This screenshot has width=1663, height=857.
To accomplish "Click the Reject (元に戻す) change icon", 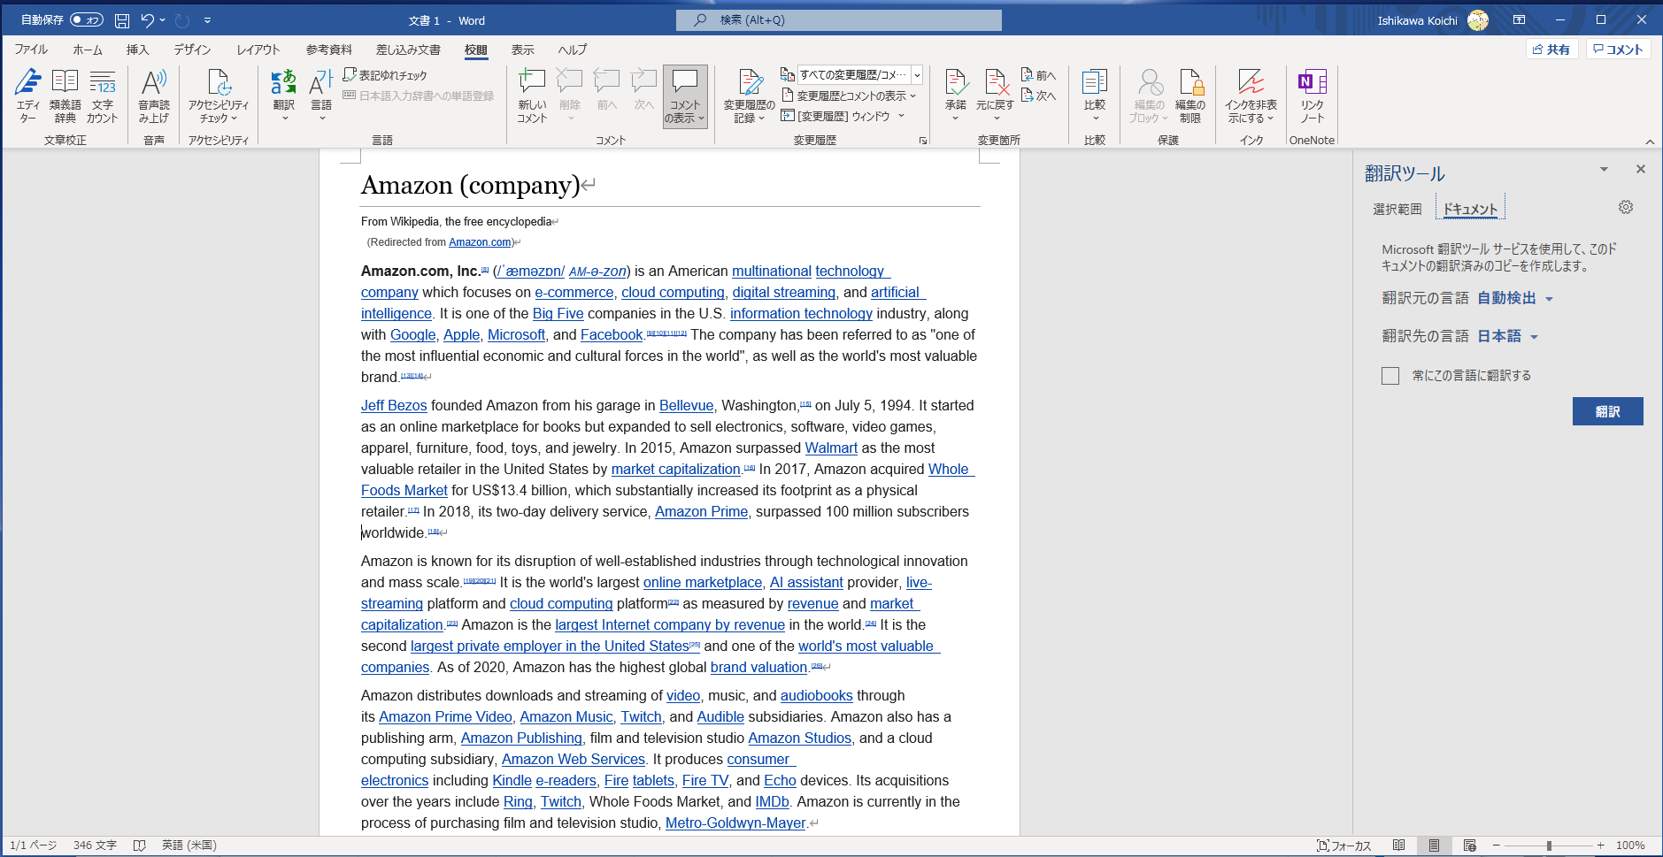I will click(x=995, y=96).
